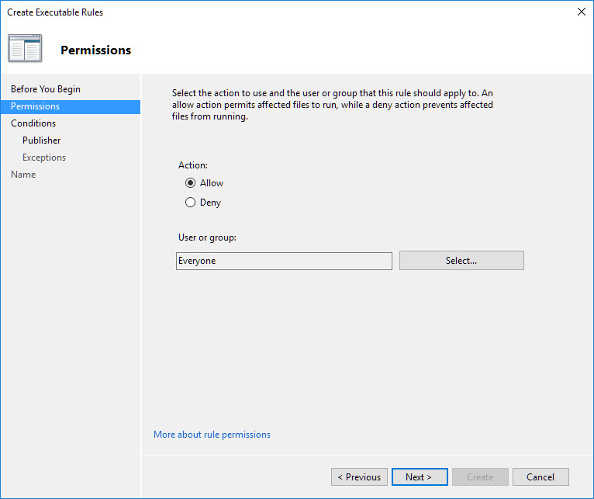Click the Exceptions sub-step in sidebar
The height and width of the screenshot is (499, 594).
[44, 158]
